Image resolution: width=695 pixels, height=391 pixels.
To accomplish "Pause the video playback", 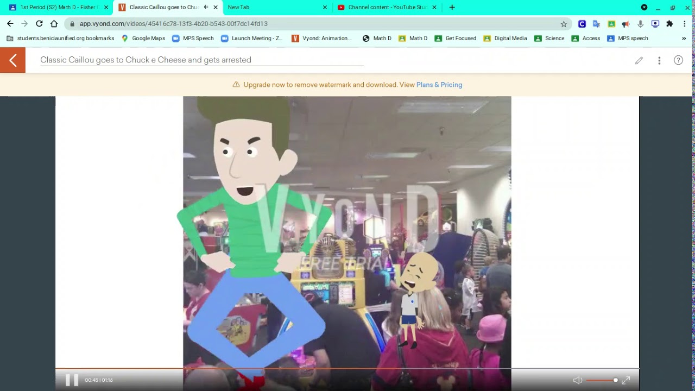I will (72, 380).
